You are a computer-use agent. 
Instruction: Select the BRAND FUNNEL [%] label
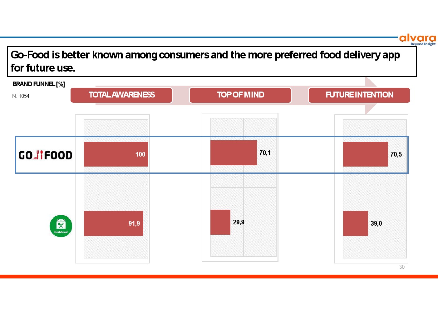39,84
